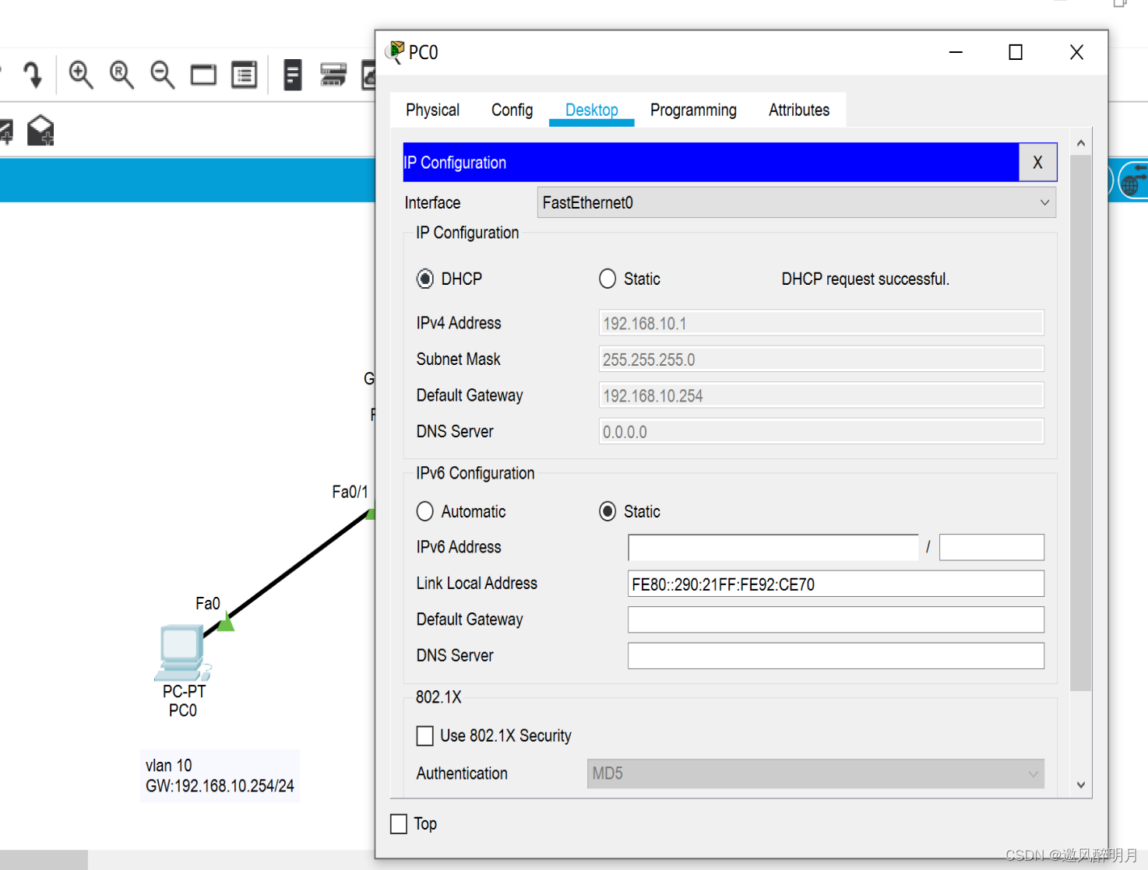The image size is (1148, 870).
Task: Tick the Top checkbox
Action: (x=399, y=824)
